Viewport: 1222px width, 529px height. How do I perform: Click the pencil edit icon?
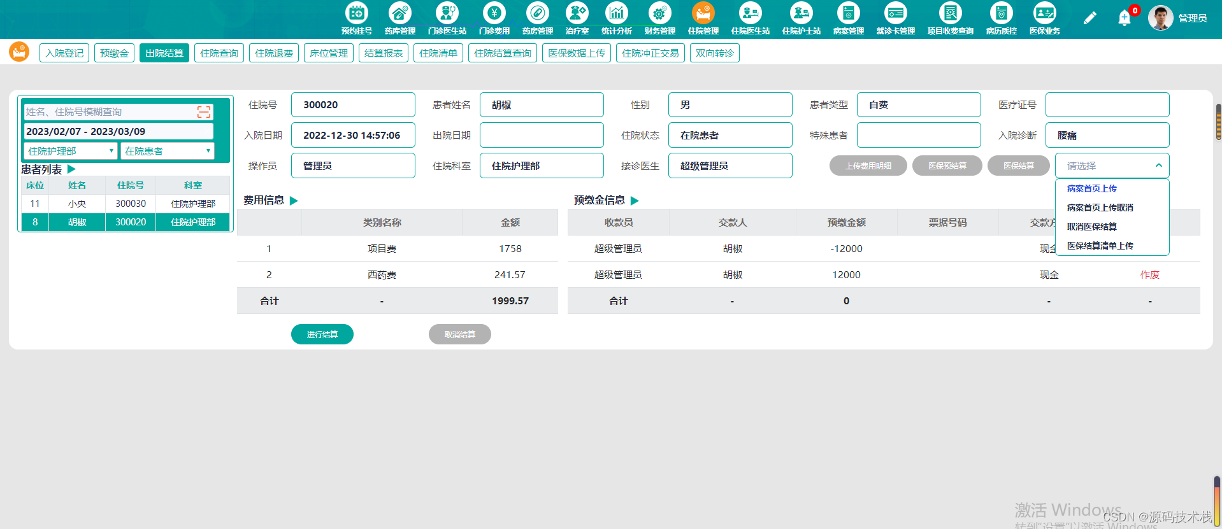1089,18
